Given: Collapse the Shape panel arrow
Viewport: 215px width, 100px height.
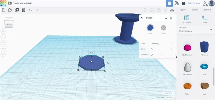Looking at the screenshot, I should (x=142, y=18).
